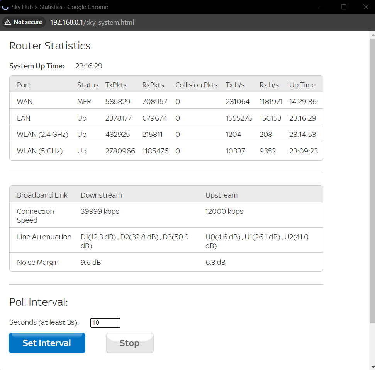Click the Connection Speed row label
Screen dimensions: 375x370
(x=36, y=216)
